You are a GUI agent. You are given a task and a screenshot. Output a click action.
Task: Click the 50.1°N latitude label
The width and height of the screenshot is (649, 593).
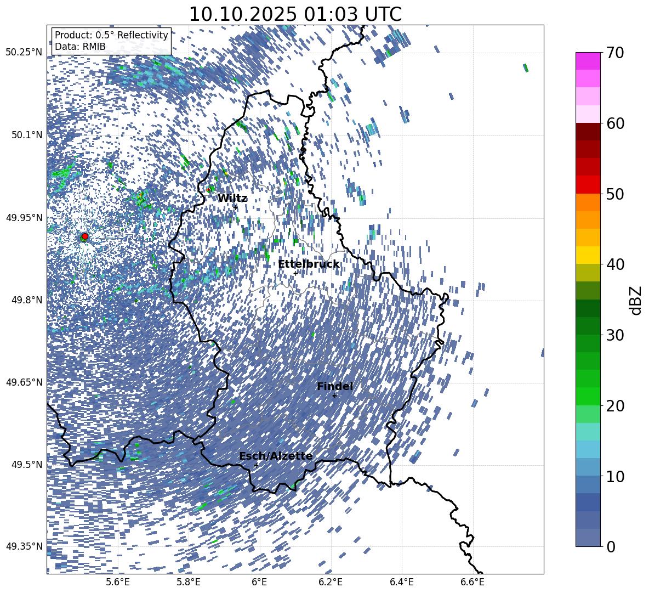tap(26, 135)
